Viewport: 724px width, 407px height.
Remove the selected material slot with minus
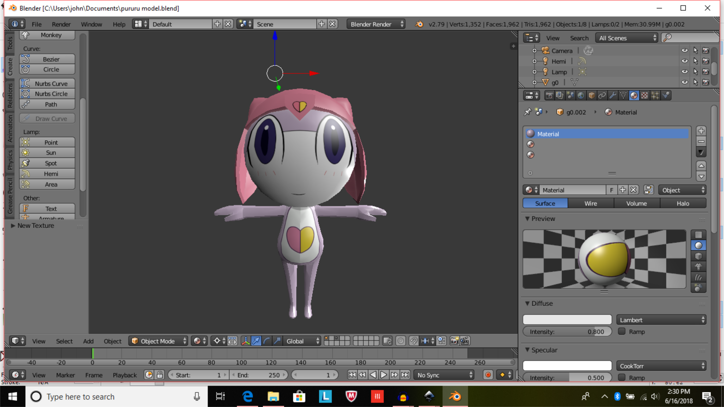(701, 142)
